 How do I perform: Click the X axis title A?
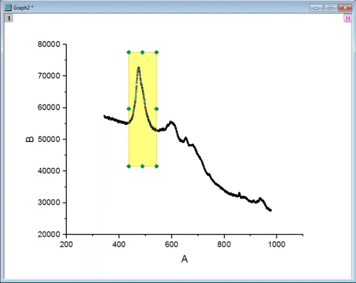184,259
